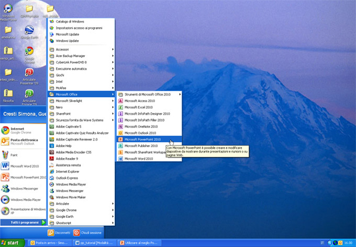356x247 pixels.
Task: Click Windows Media Player icon in programs list
Action: 52,185
